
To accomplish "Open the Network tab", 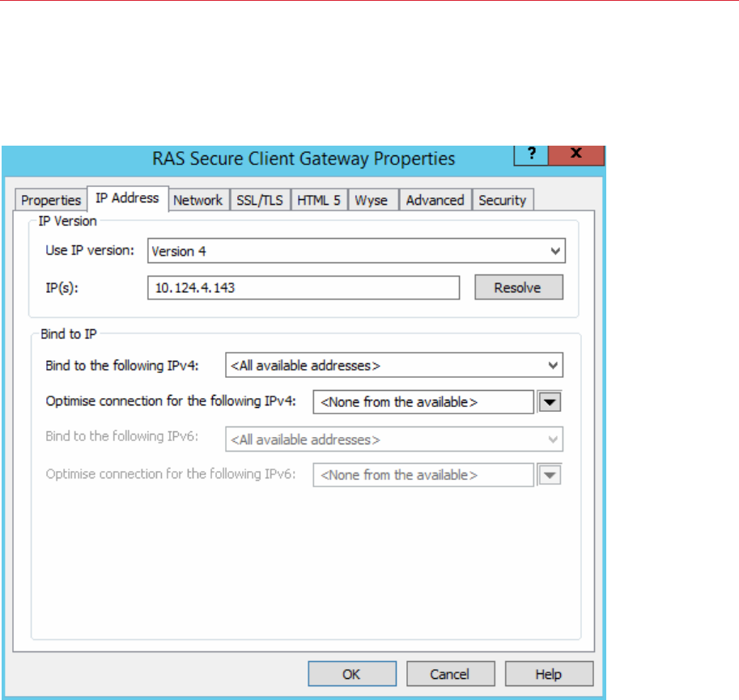I will pos(198,200).
